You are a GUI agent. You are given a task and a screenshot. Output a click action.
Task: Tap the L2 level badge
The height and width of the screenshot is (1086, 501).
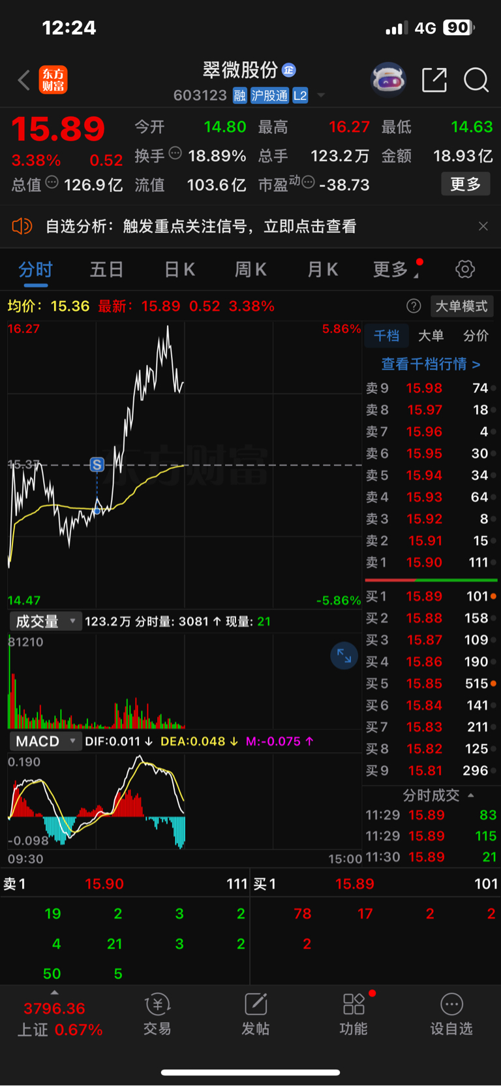coord(300,95)
